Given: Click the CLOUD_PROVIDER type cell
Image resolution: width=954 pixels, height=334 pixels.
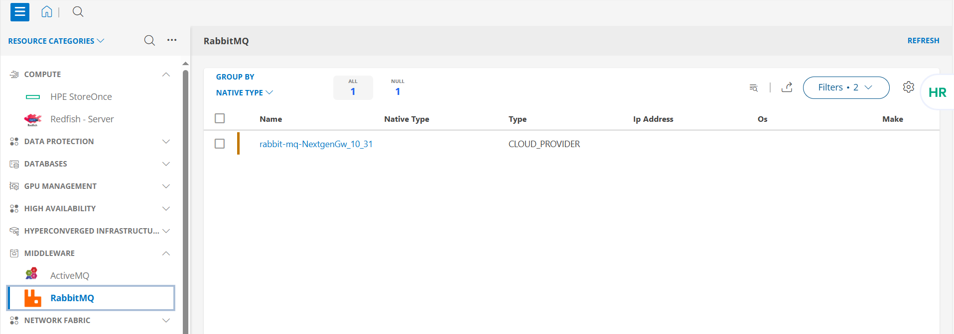Looking at the screenshot, I should click(544, 144).
